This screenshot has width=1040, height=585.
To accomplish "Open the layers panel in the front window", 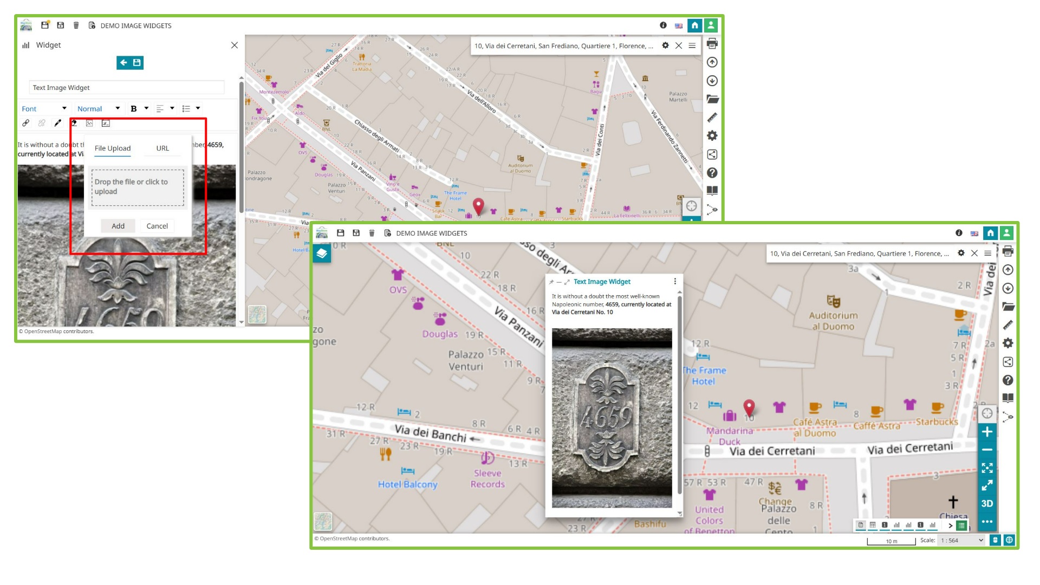I will 322,253.
